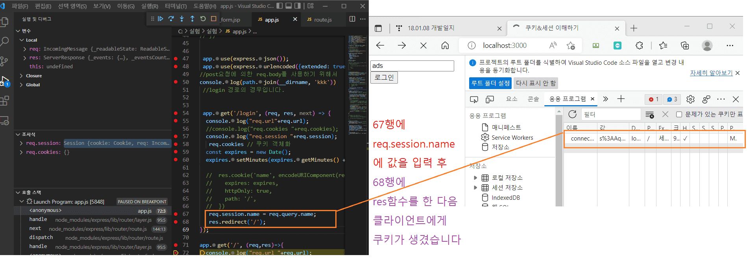
Task: Expand the req IncomingMessage variable
Action: point(25,49)
